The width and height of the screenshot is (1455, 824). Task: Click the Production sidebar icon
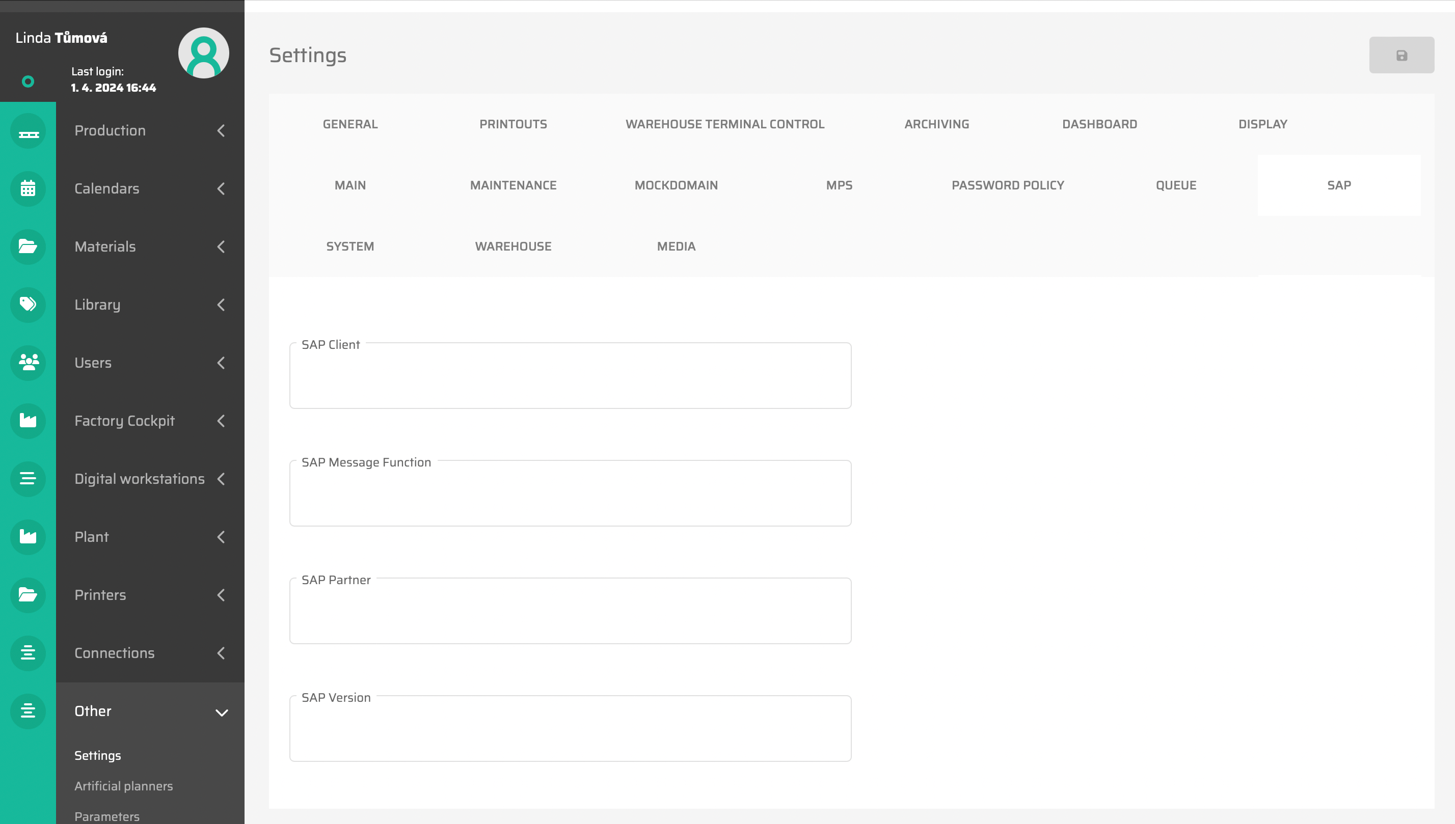point(28,131)
